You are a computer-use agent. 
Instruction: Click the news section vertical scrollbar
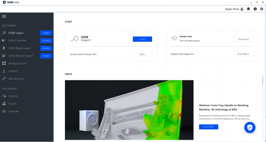pyautogui.click(x=263, y=81)
